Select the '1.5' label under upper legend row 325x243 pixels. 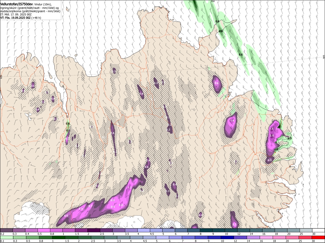77,234
